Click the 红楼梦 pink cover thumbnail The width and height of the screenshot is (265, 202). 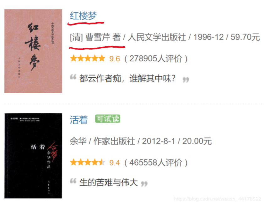[x=33, y=51]
